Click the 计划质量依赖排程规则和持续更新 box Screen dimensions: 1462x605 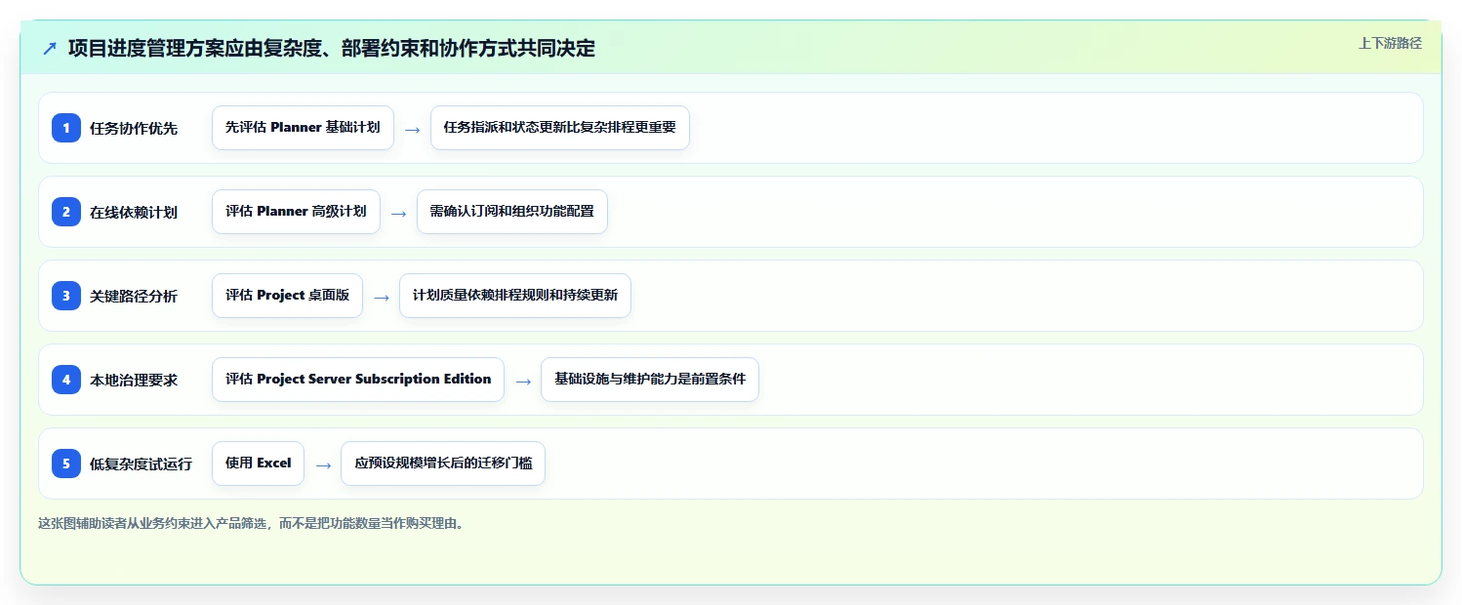point(515,296)
